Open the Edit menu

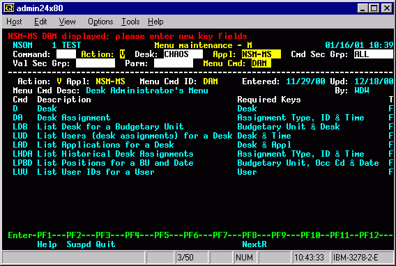pyautogui.click(x=40, y=22)
